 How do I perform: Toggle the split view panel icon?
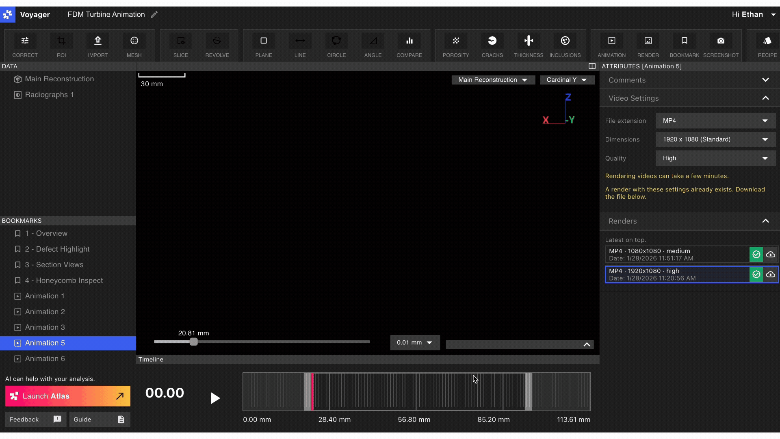(592, 66)
